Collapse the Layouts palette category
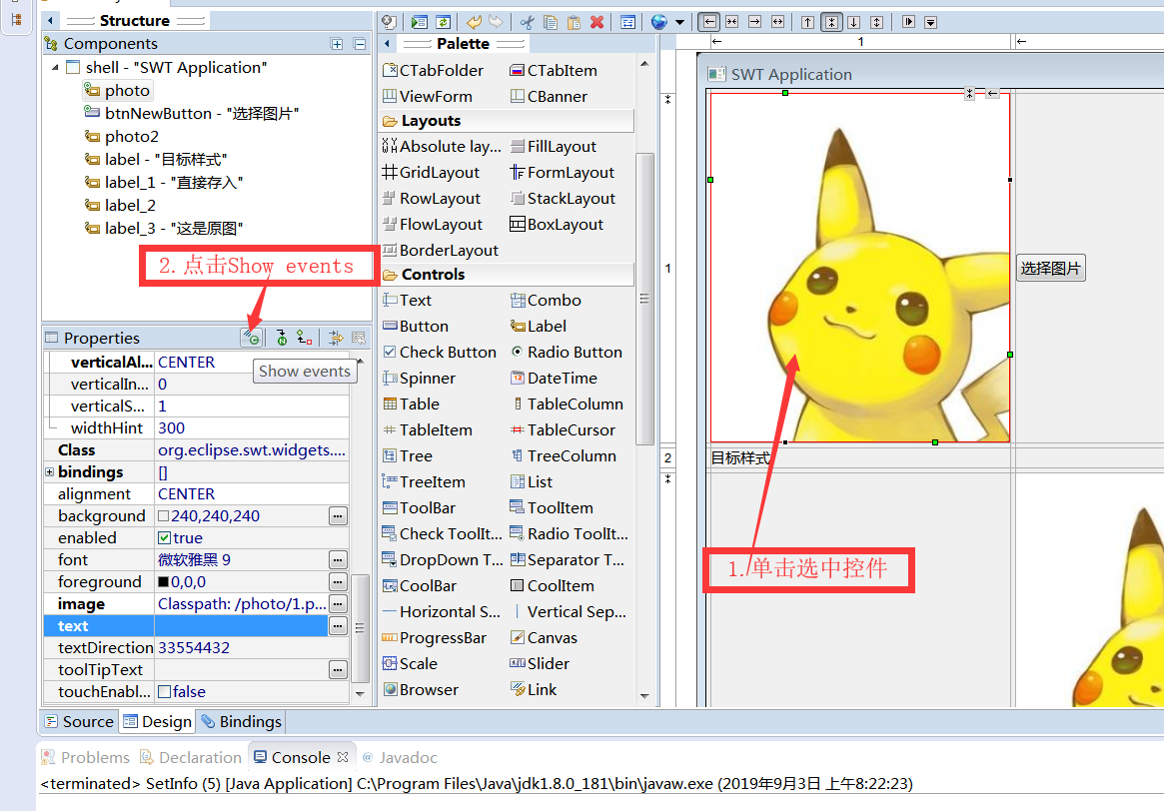1164x811 pixels. 507,121
